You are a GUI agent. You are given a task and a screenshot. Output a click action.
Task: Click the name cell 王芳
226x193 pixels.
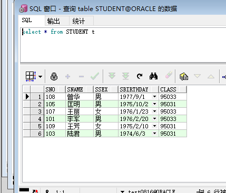(79, 126)
